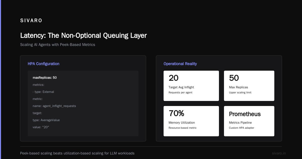
Task: Click the '- type: External' code line
Action: click(43, 92)
